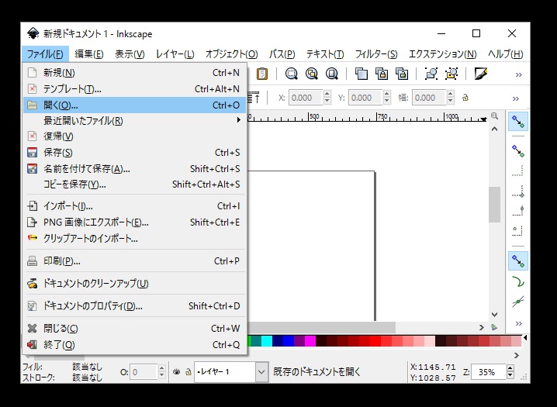
Task: Choose Templates from the File menu
Action: point(135,89)
